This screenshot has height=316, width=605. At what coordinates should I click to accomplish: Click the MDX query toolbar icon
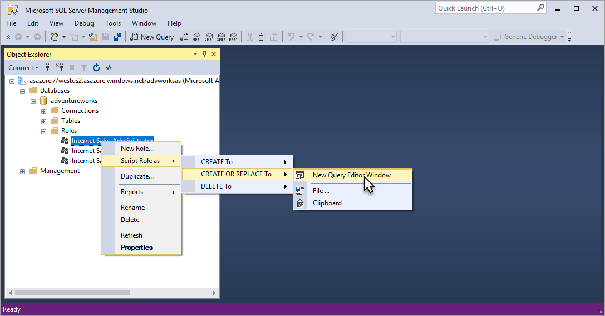click(x=196, y=37)
